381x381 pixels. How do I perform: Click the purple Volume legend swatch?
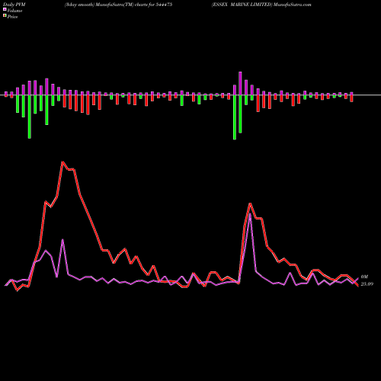click(5, 9)
